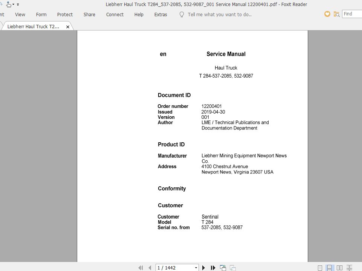Click the 'Conformity' heading
362x271 pixels.
172,189
